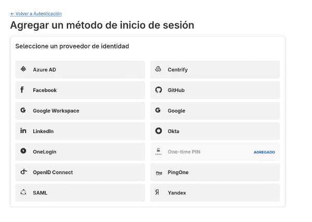312x222 pixels.
Task: Click the Seleccione un proveedor de identidad heading
Action: point(72,46)
